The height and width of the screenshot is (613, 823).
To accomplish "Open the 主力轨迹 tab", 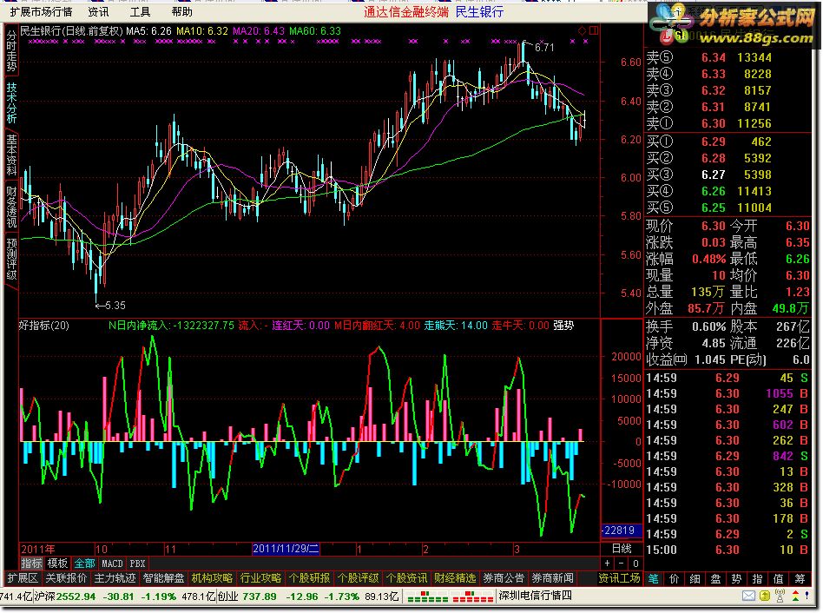I will pos(115,578).
